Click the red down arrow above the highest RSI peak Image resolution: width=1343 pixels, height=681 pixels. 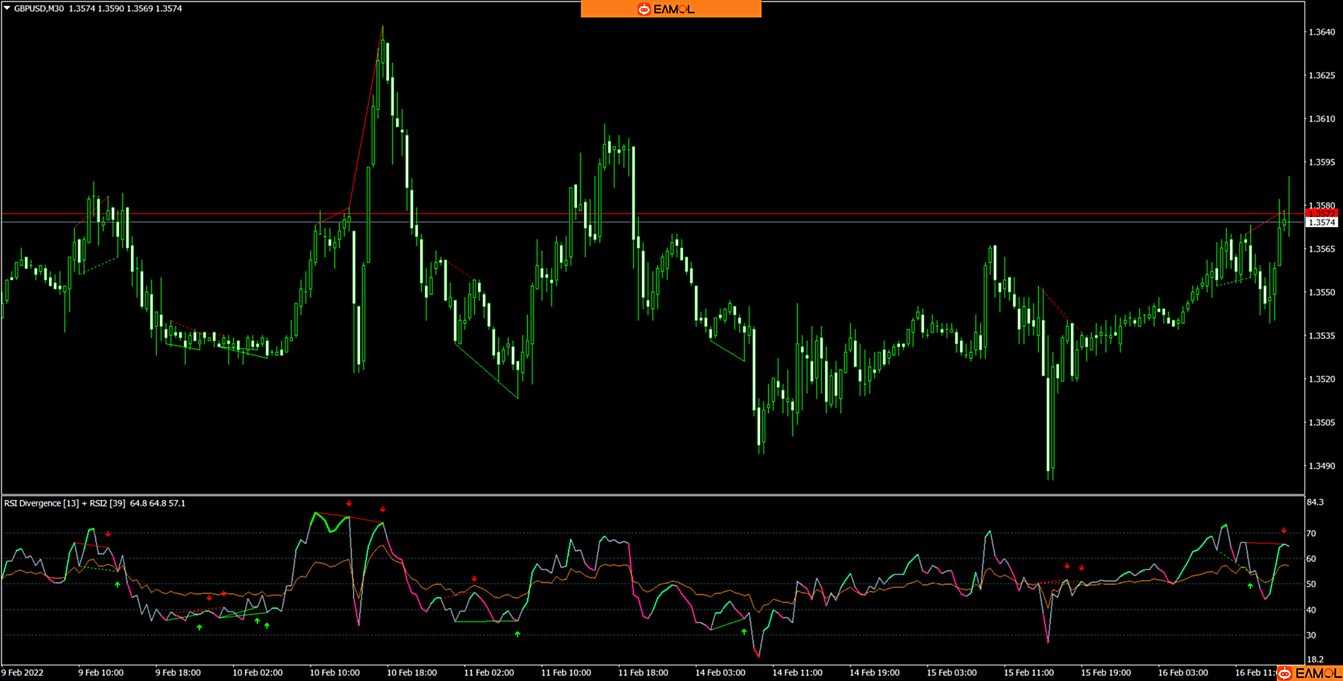coord(349,503)
